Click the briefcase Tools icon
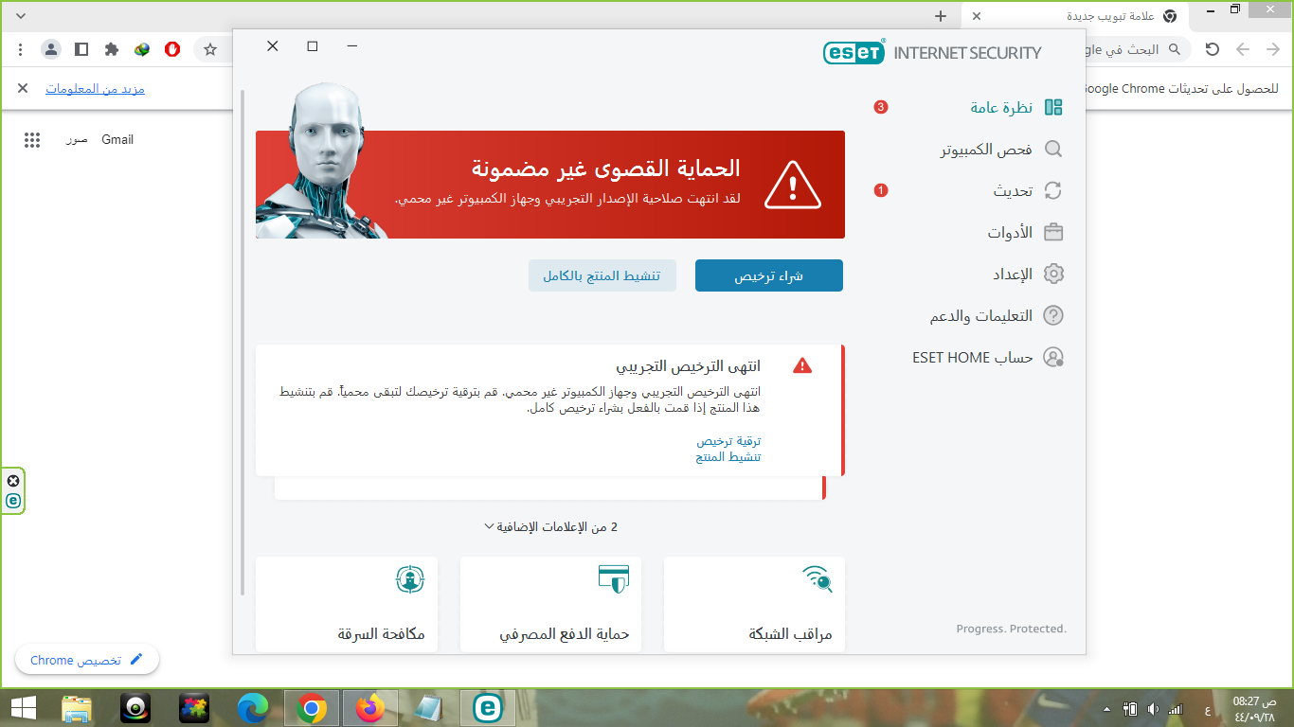Screen dimensions: 1294x727 (x=1052, y=232)
